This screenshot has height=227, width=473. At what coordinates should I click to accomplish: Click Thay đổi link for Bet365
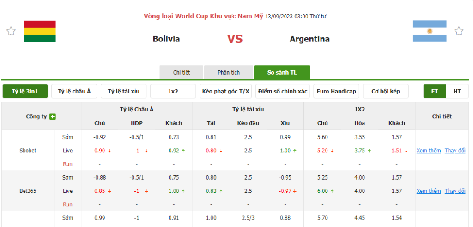pos(455,191)
